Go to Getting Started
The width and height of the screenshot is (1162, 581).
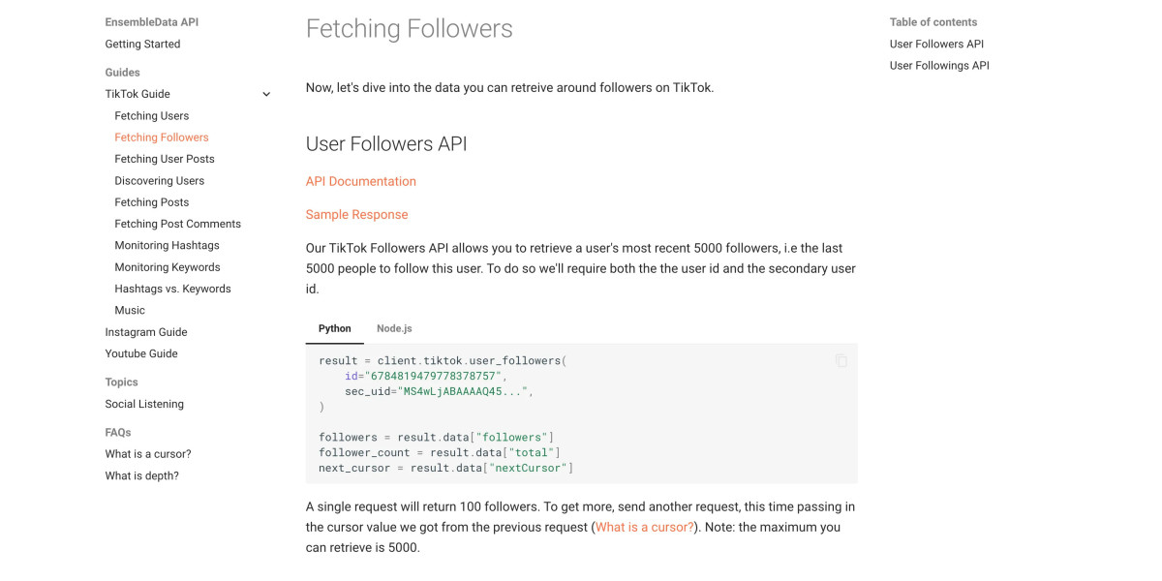(x=141, y=44)
